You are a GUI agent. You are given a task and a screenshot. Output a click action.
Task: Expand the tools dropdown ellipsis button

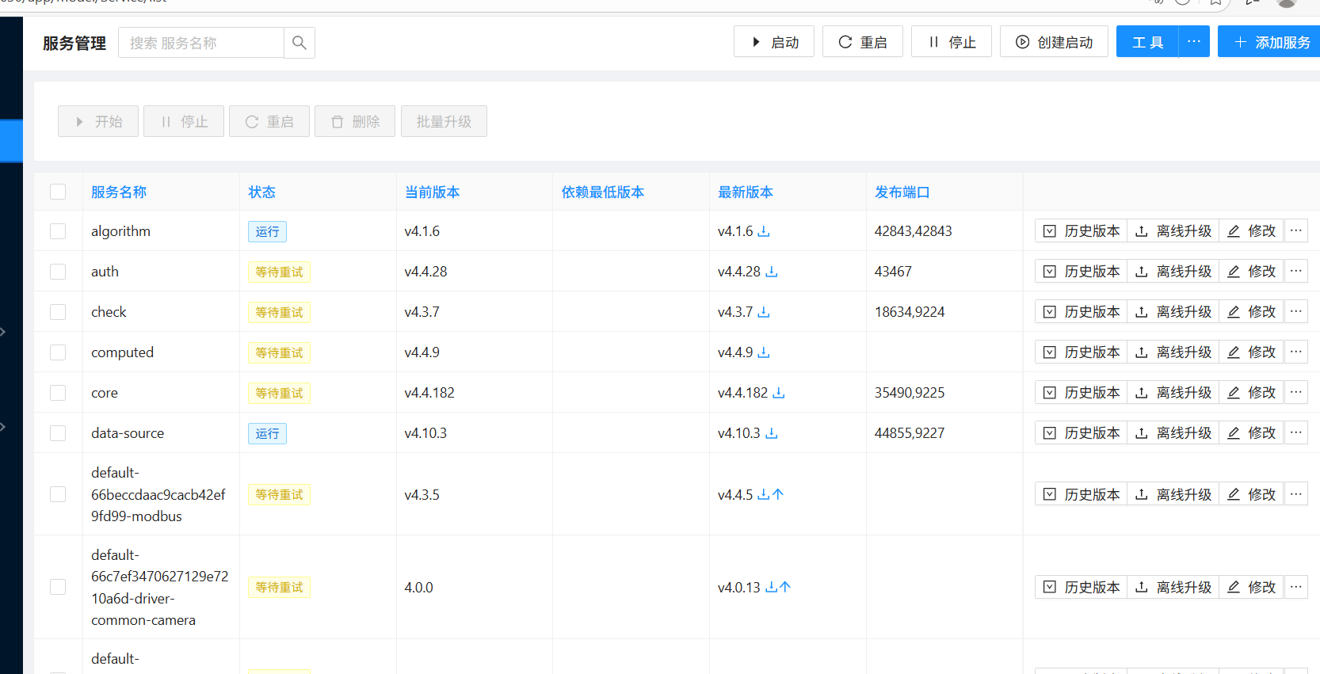click(1194, 42)
